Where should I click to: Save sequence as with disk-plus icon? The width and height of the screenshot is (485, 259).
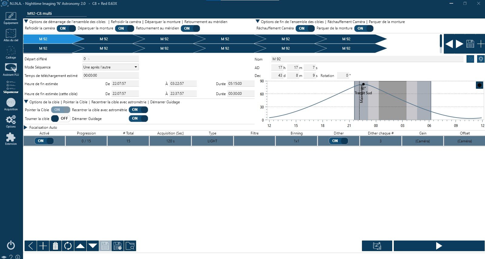pyautogui.click(x=118, y=246)
